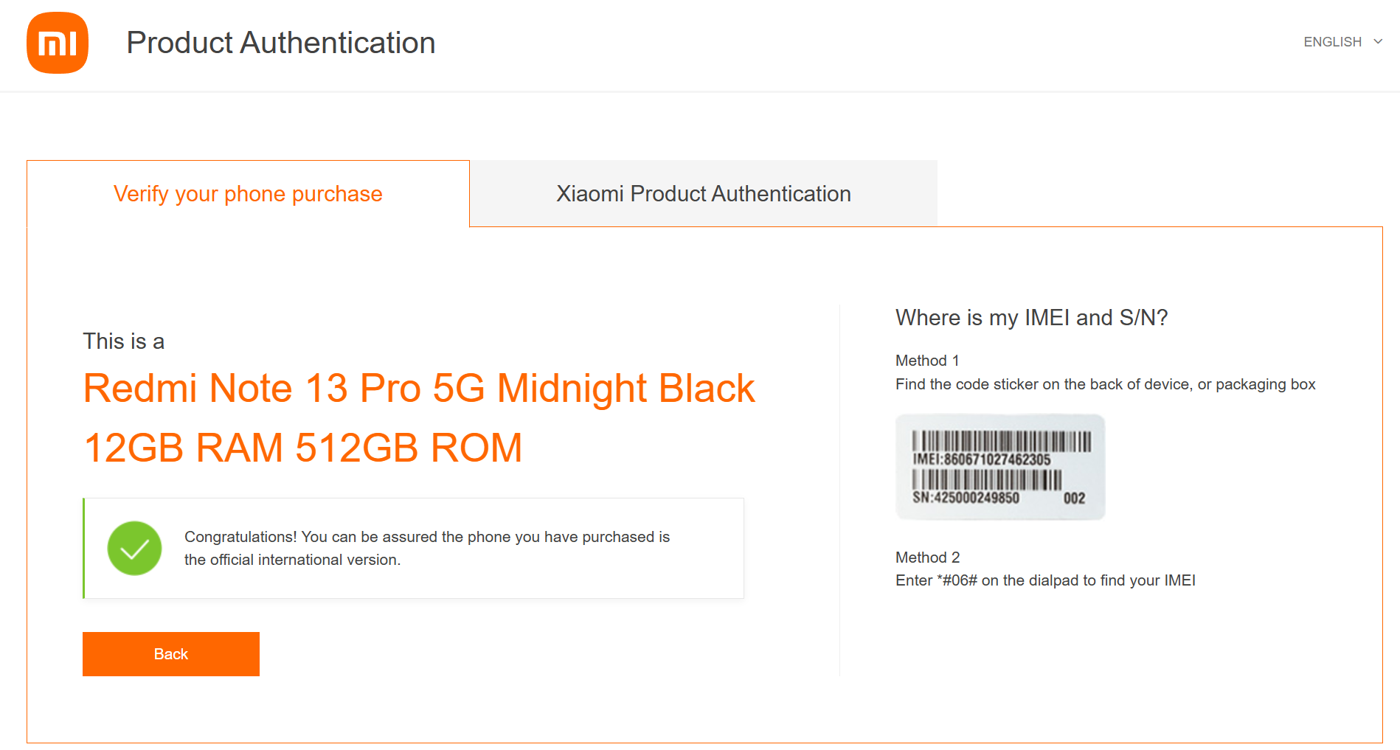
Task: Click the SN serial number on sticker
Action: coord(966,498)
